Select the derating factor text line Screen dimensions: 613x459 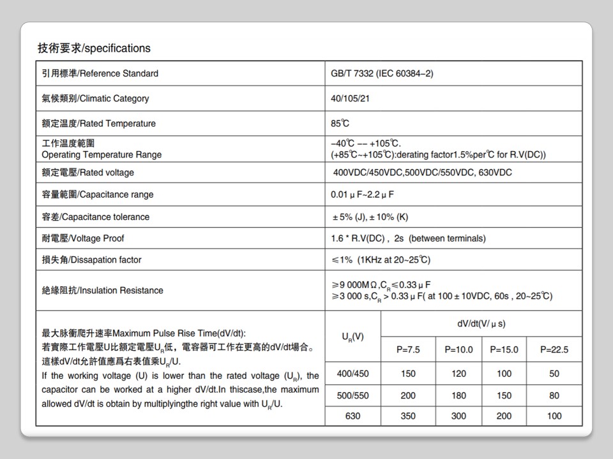pyautogui.click(x=438, y=154)
